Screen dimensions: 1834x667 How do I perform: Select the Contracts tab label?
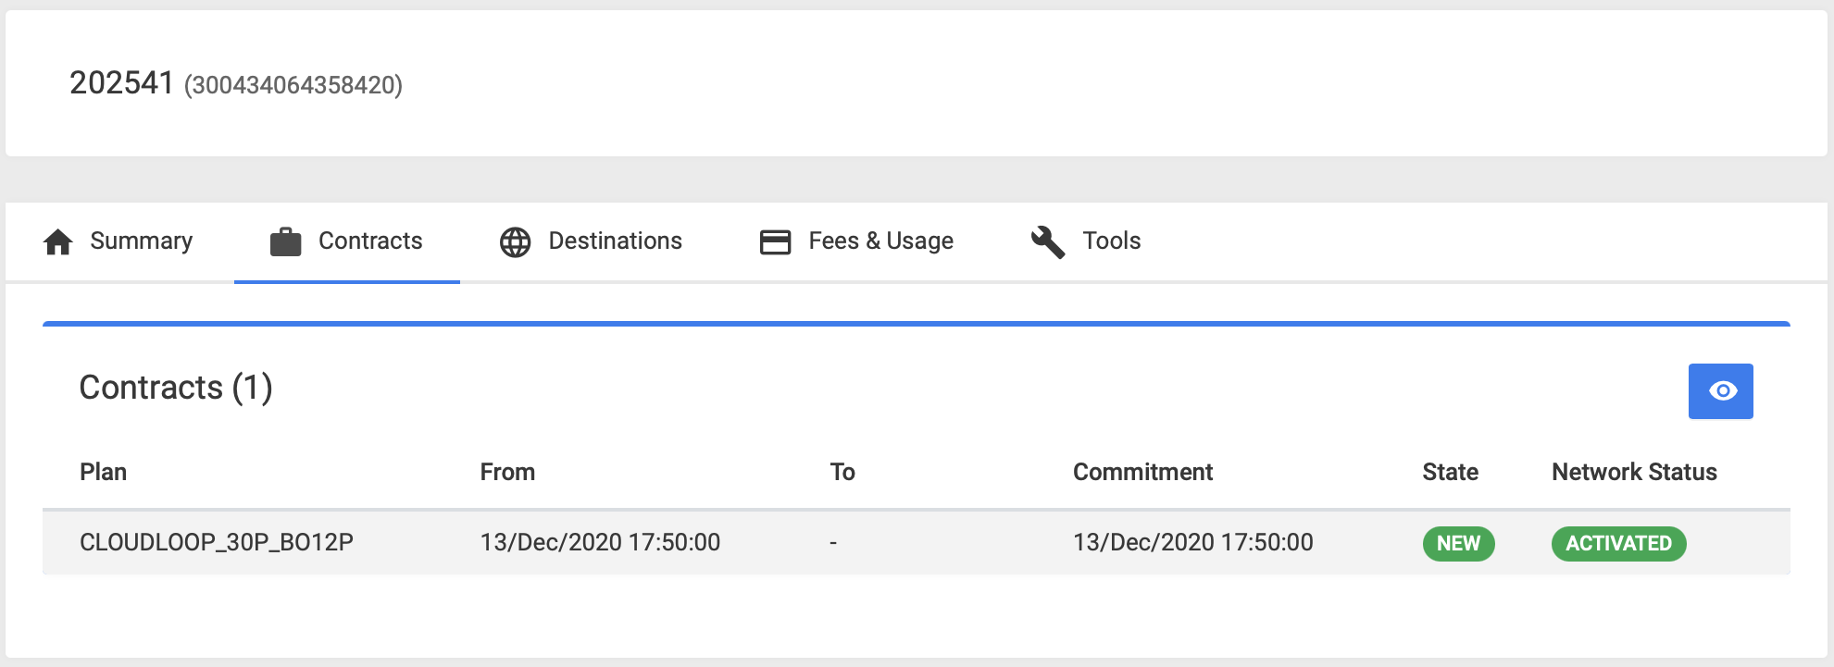pyautogui.click(x=370, y=241)
